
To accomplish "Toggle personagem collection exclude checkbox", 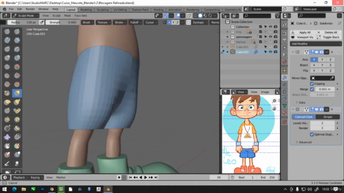I will (260, 37).
